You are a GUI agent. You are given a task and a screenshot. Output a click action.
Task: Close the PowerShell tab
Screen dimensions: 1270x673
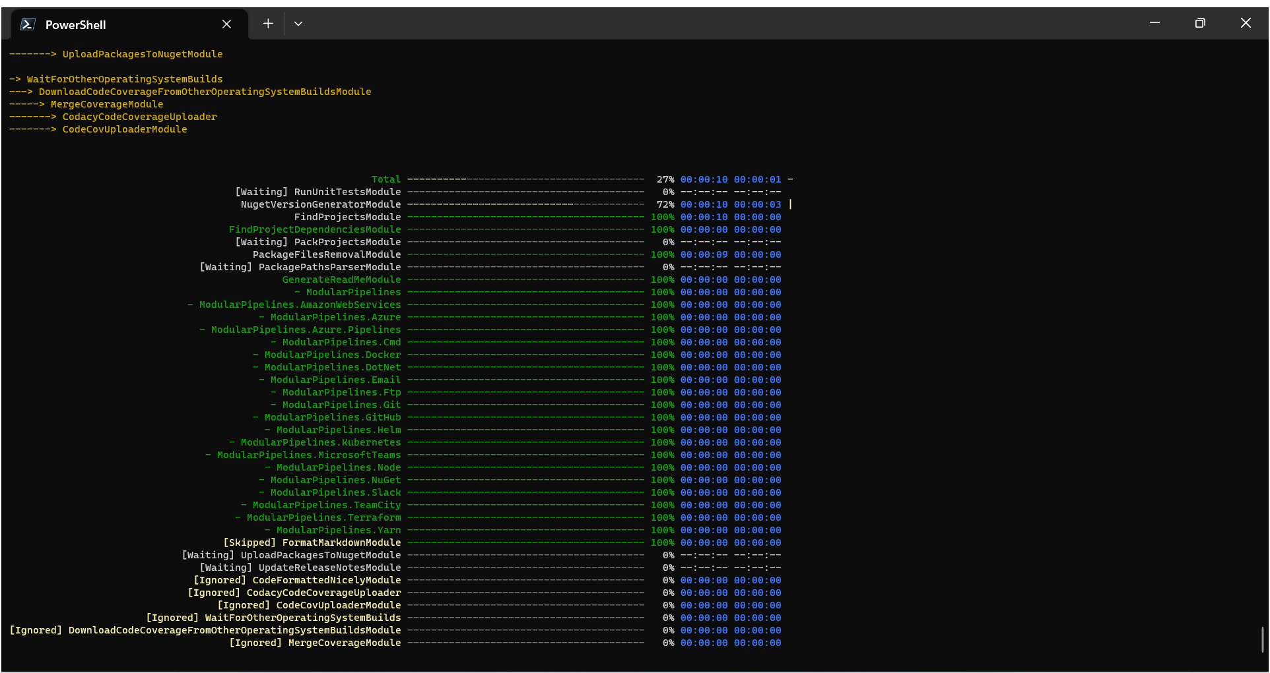(x=226, y=24)
